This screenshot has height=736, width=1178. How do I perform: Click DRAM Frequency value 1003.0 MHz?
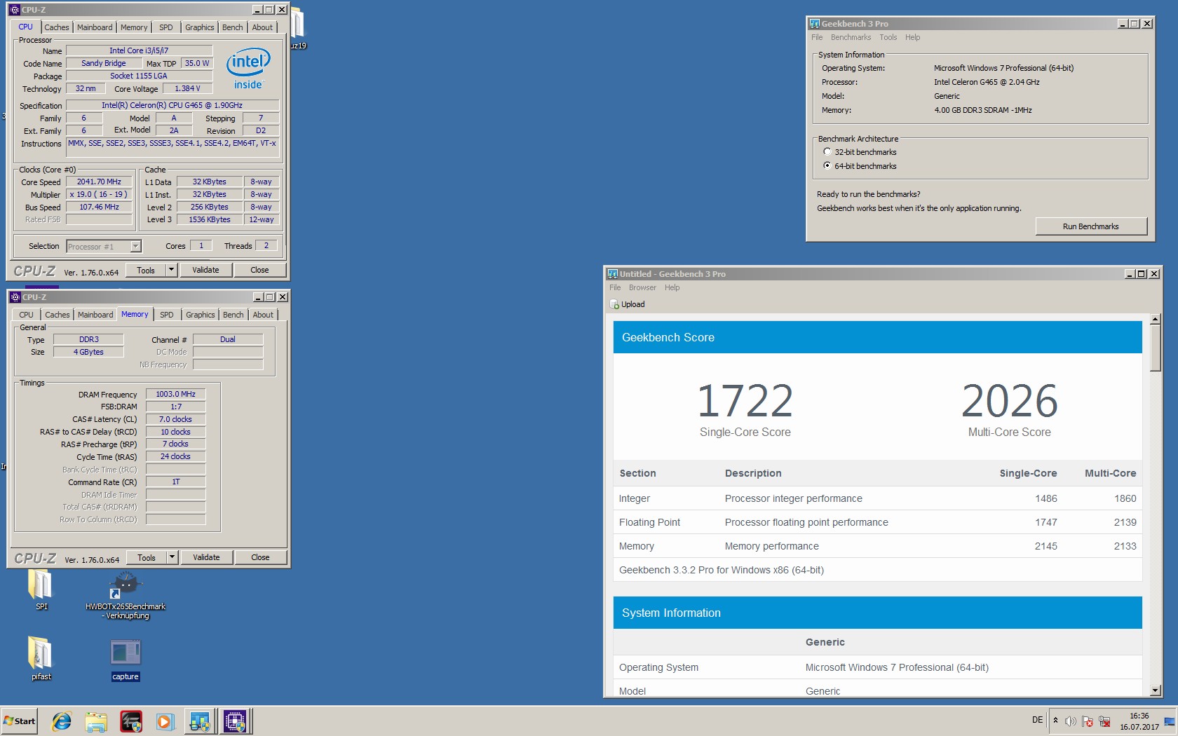coord(175,394)
